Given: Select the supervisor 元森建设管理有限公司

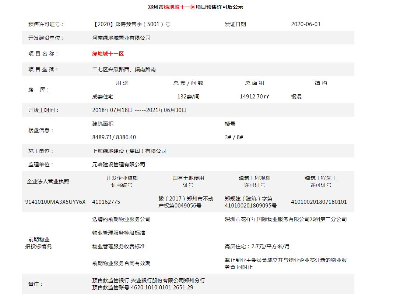Looking at the screenshot, I should tap(119, 164).
